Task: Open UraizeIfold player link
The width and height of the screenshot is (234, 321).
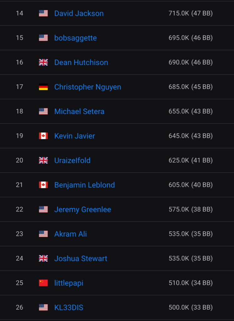Action: [72, 160]
